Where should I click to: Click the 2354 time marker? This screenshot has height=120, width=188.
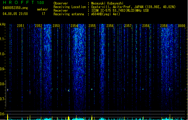coord(74,25)
